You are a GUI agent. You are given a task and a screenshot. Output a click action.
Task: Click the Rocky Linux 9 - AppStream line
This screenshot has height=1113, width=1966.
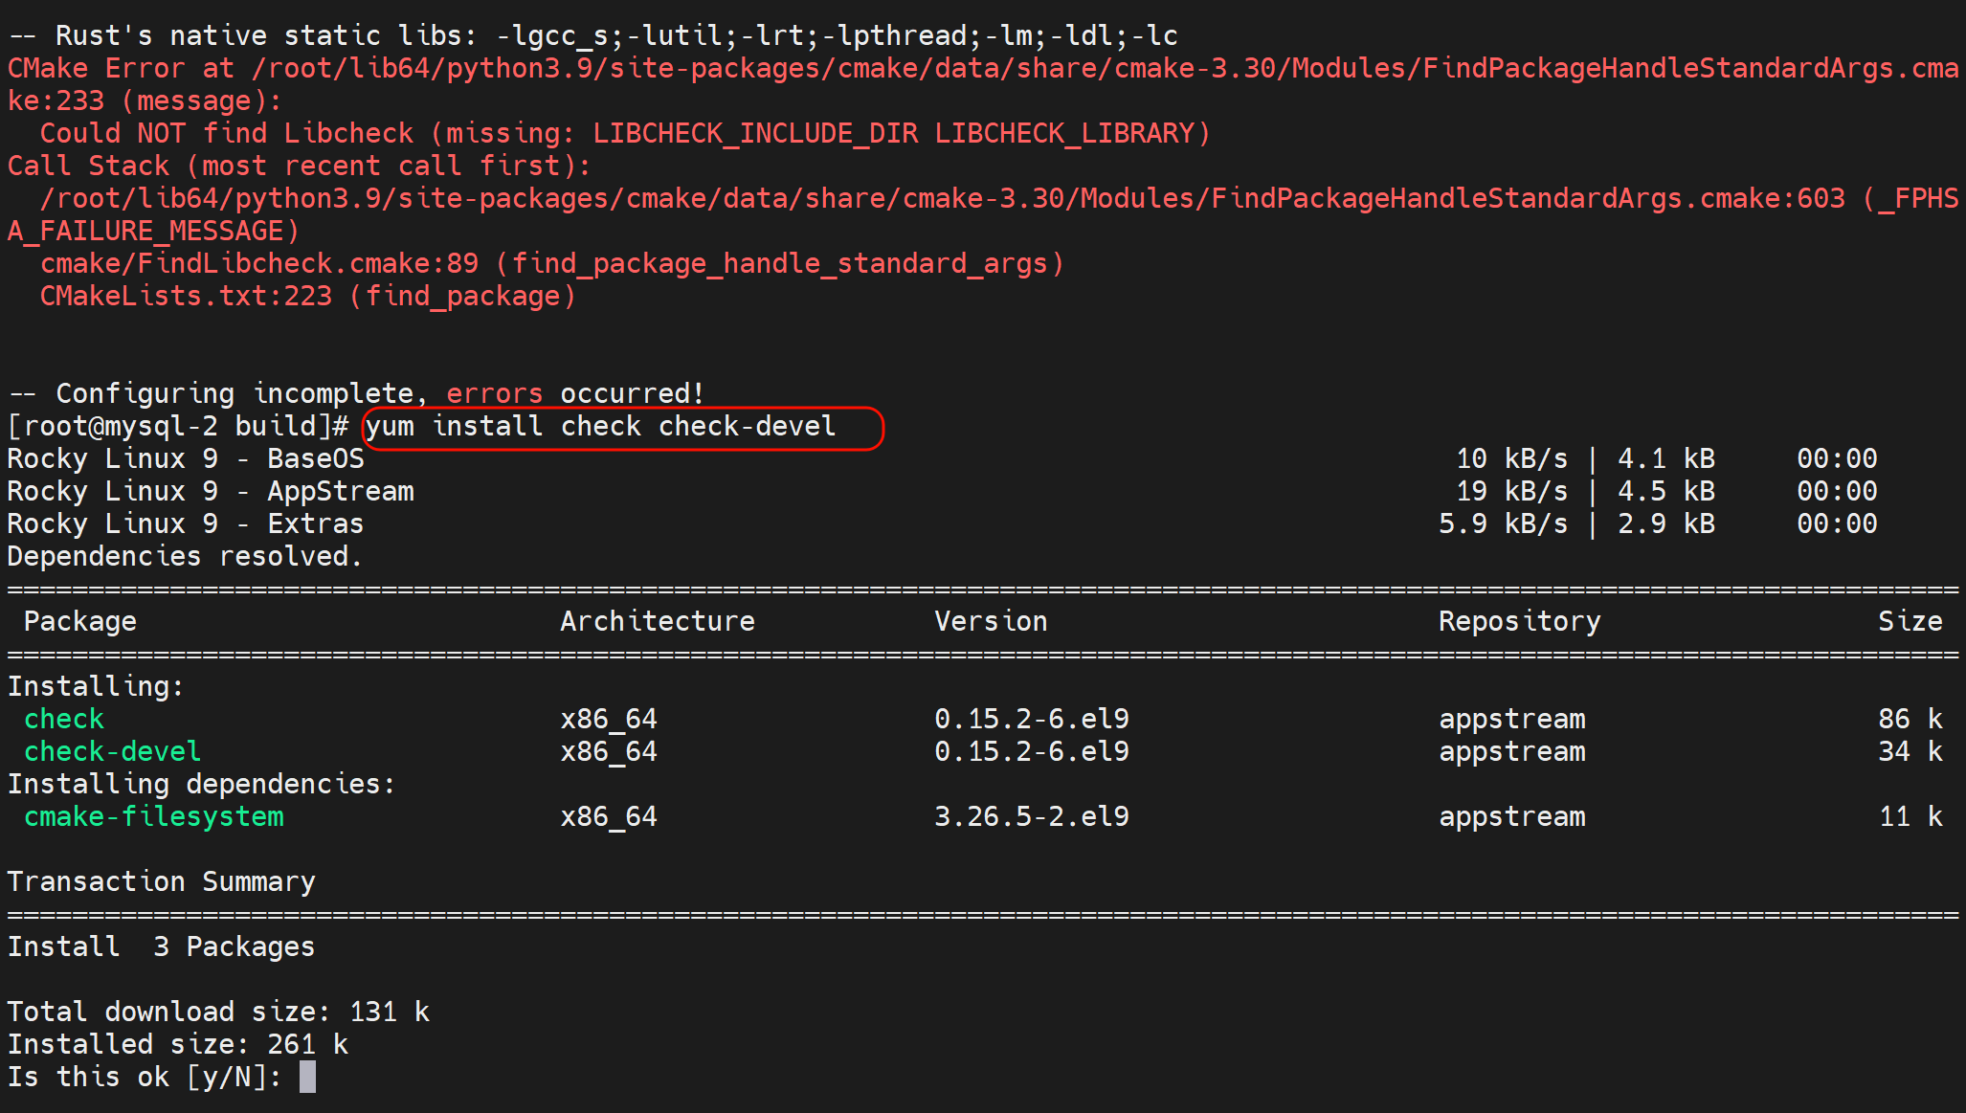(211, 492)
